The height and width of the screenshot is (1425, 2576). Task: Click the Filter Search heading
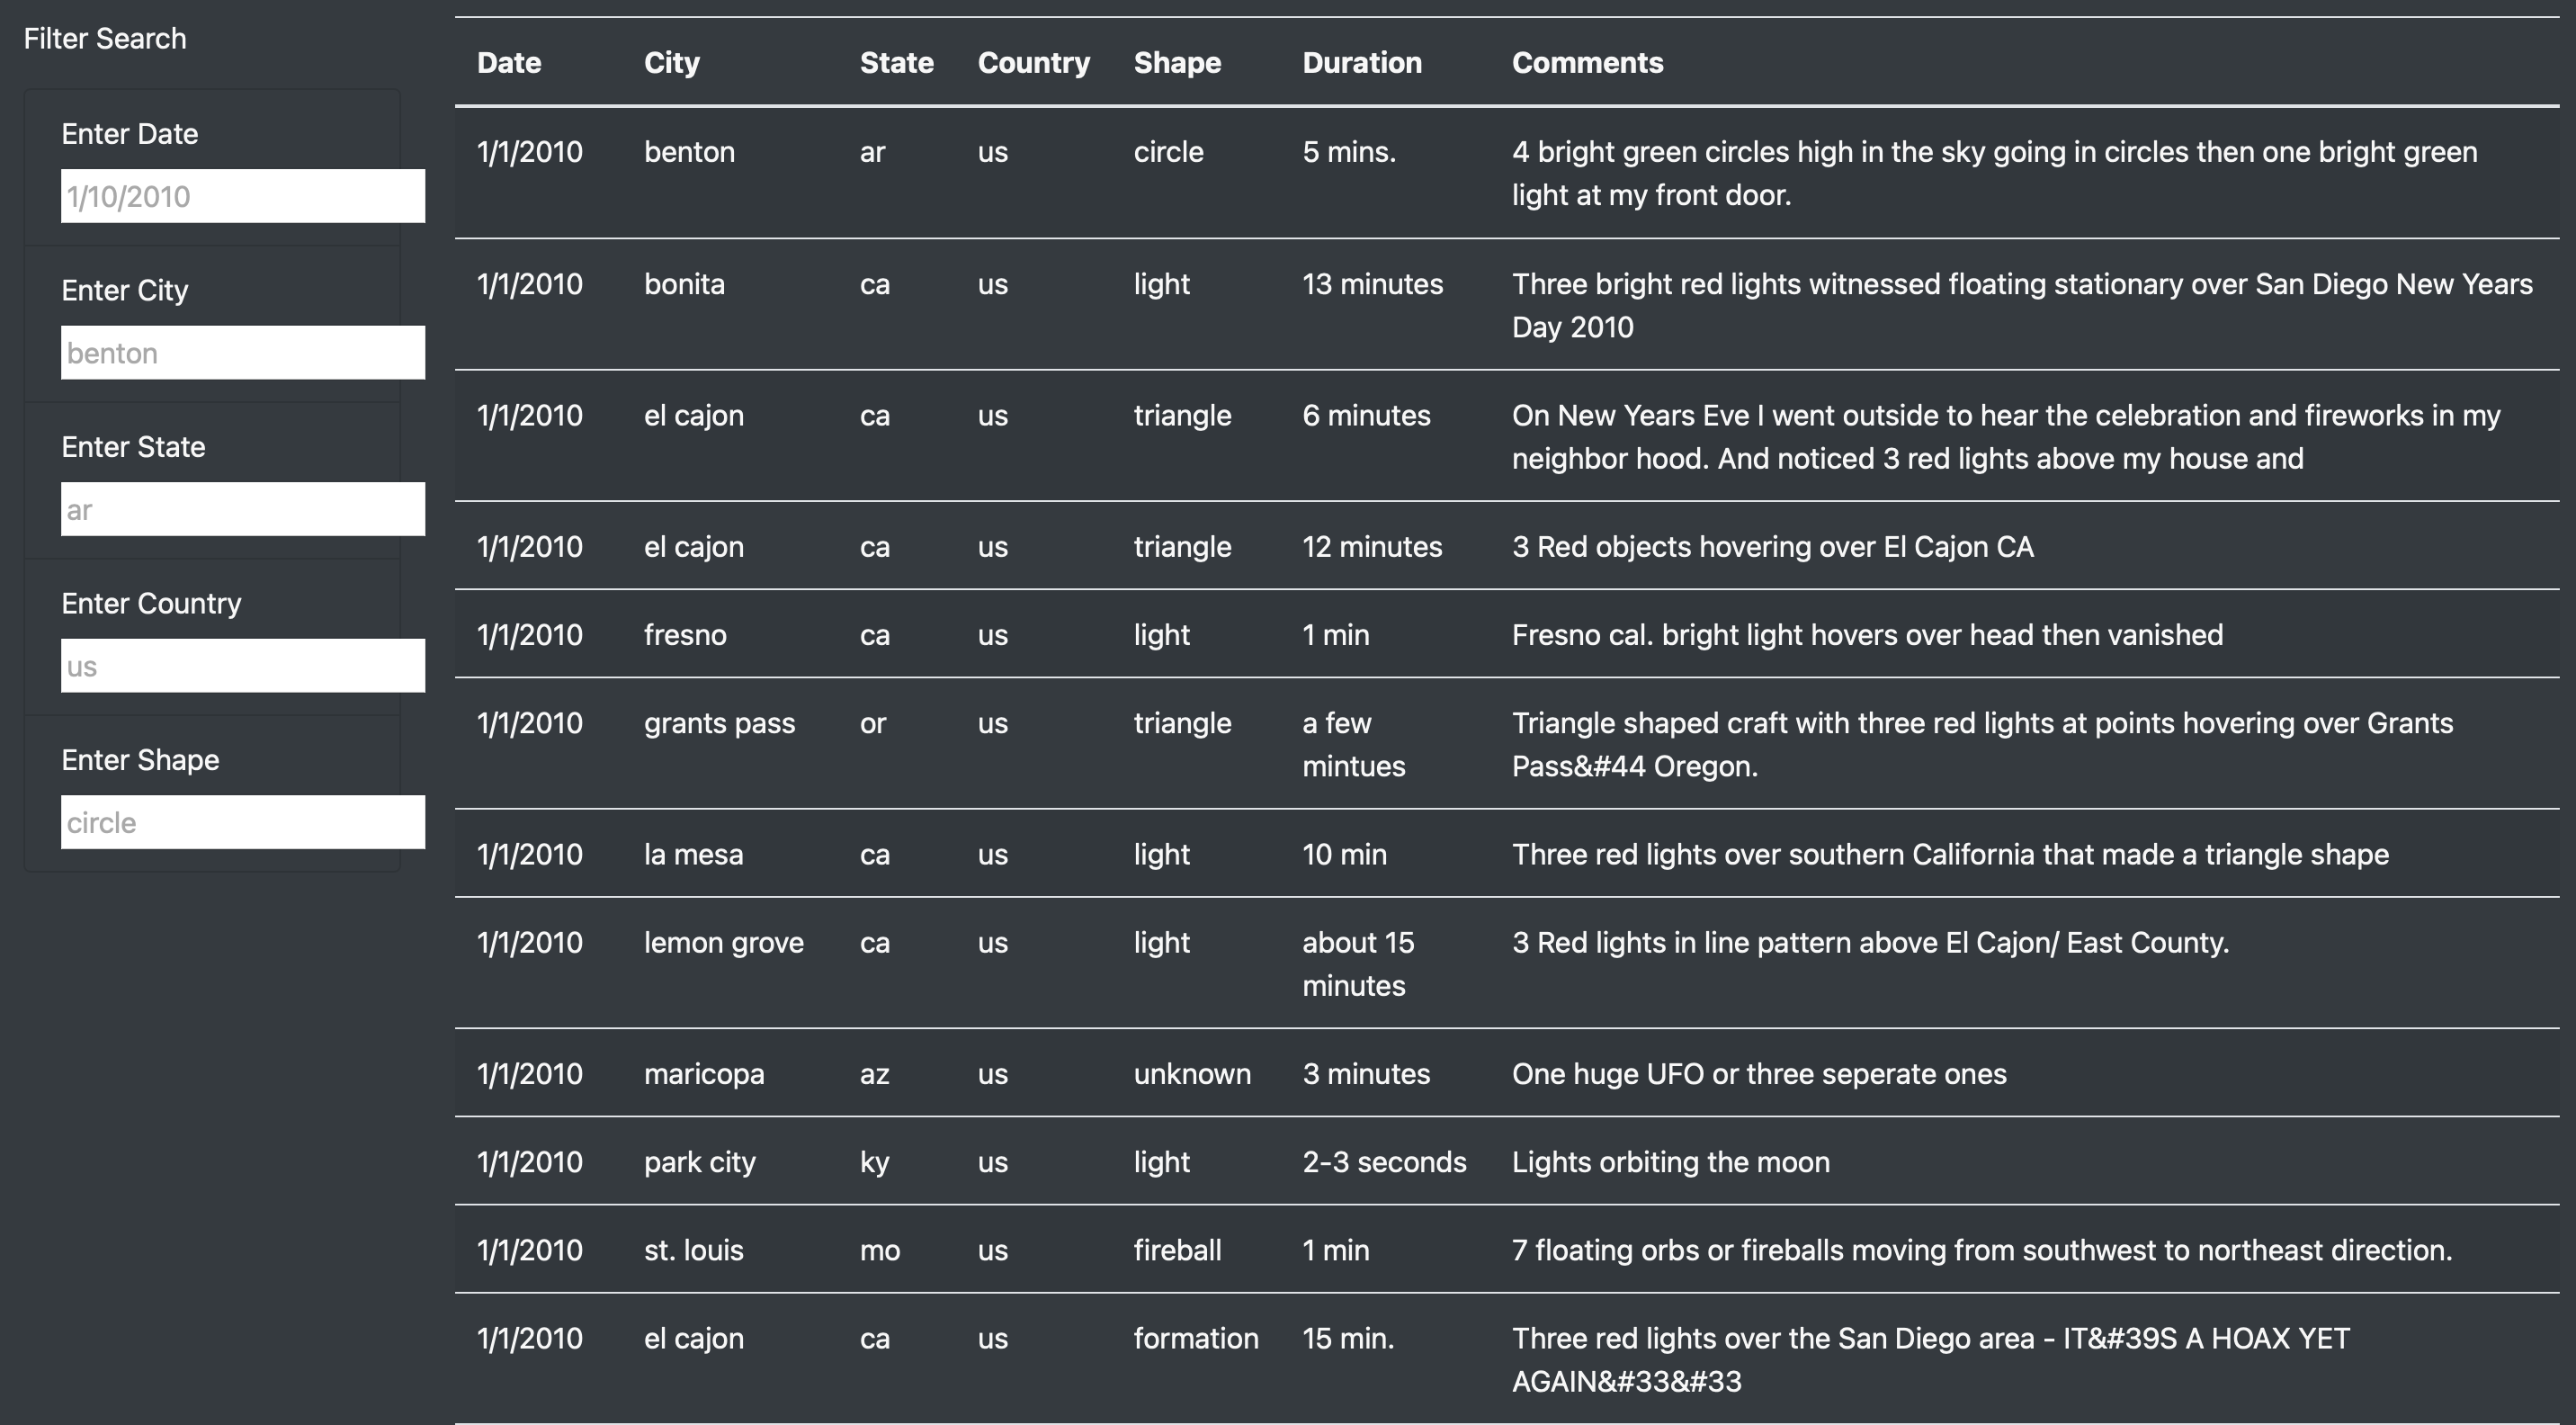pos(106,38)
